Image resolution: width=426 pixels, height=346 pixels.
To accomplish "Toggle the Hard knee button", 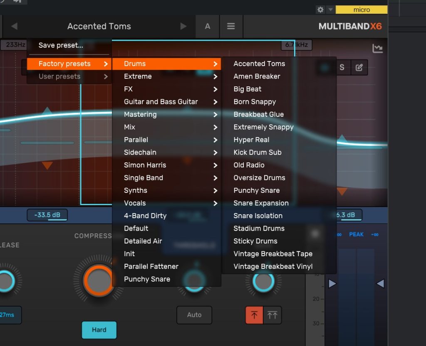I will 99,330.
